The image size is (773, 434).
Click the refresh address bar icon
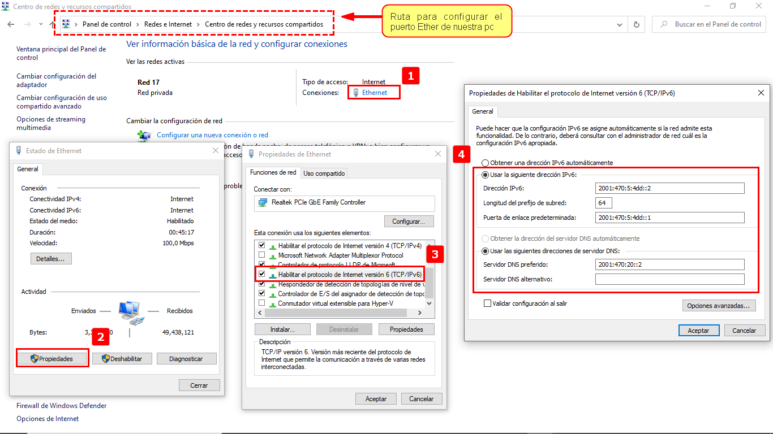[x=637, y=24]
